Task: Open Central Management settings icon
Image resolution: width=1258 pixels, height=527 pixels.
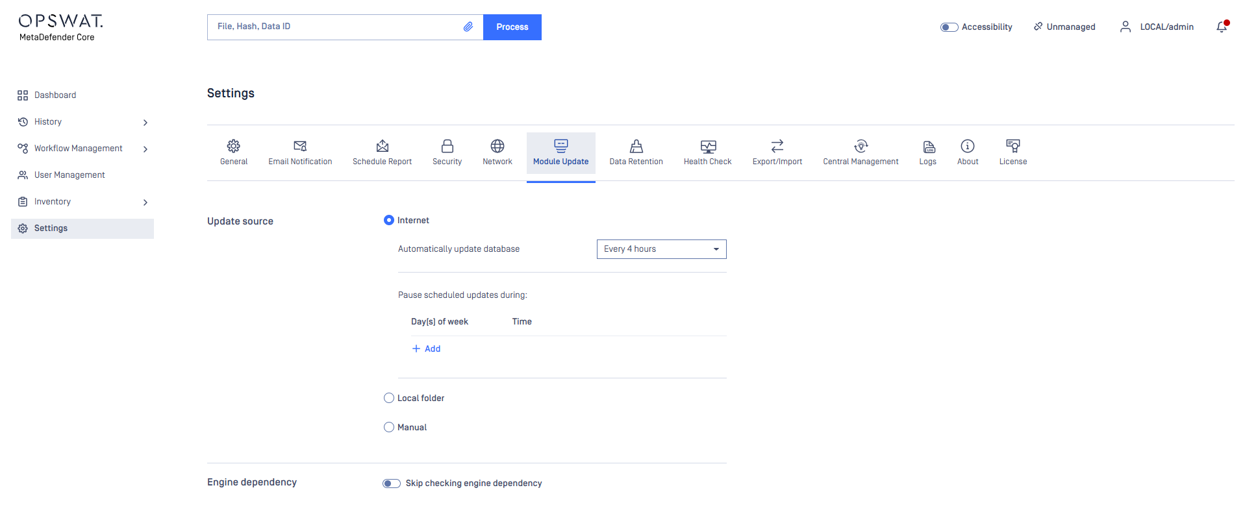Action: click(x=861, y=146)
